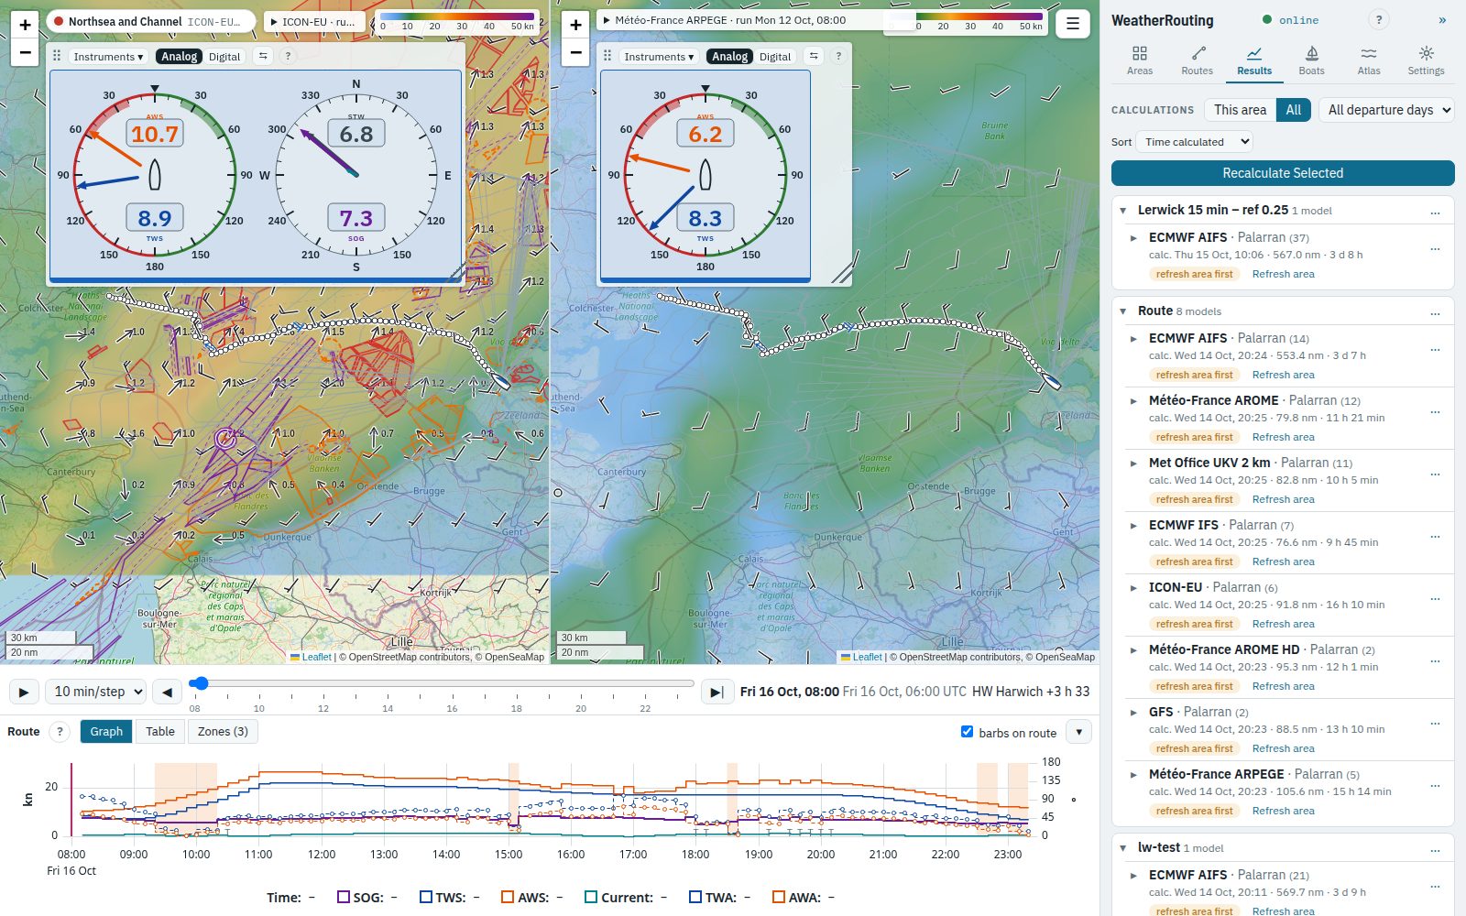Click the play button on timeline
The width and height of the screenshot is (1466, 916).
tap(24, 692)
